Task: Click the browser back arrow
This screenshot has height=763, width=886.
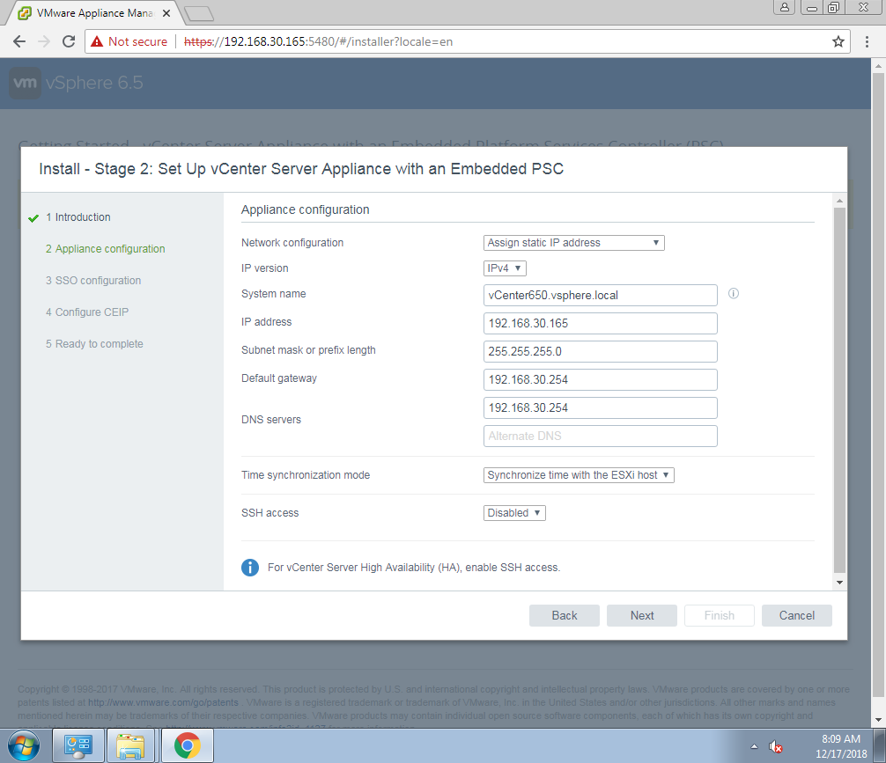Action: pyautogui.click(x=19, y=41)
